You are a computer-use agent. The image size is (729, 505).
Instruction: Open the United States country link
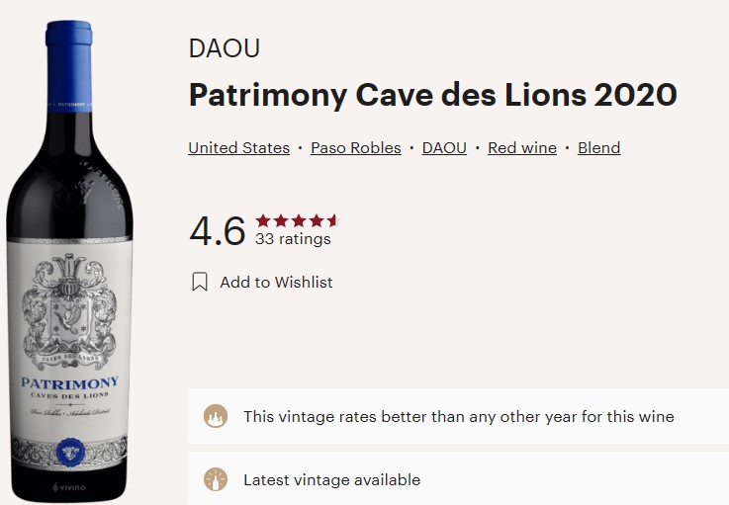click(x=238, y=148)
